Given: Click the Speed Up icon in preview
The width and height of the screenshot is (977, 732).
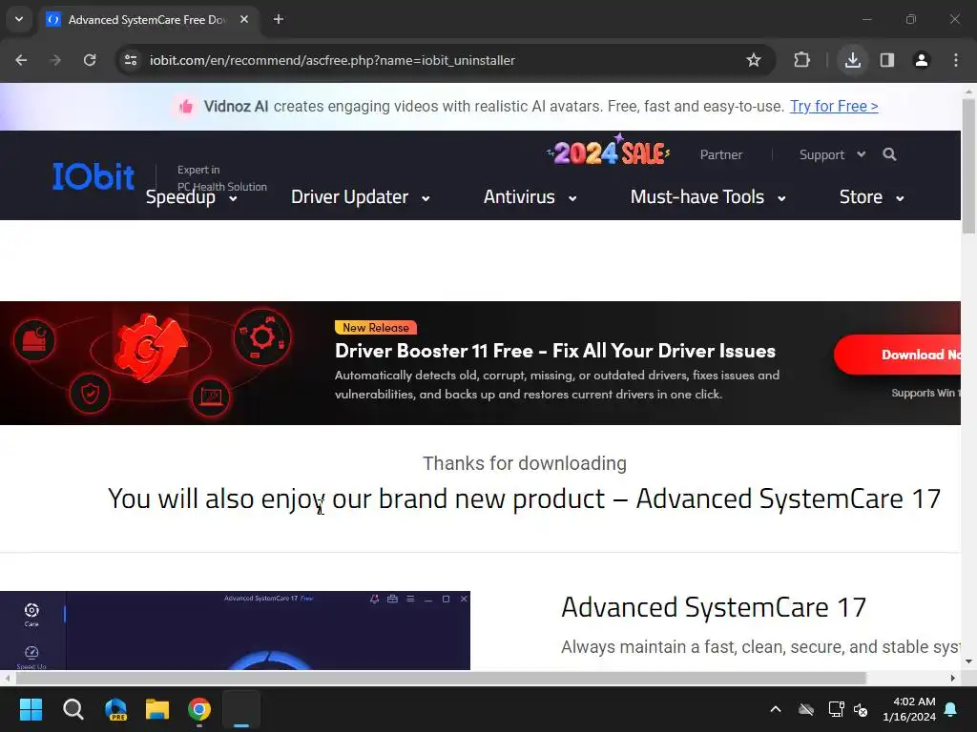Looking at the screenshot, I should click(x=31, y=657).
